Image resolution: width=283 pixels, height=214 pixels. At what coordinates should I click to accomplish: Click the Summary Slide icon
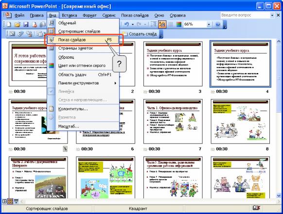coord(29,34)
